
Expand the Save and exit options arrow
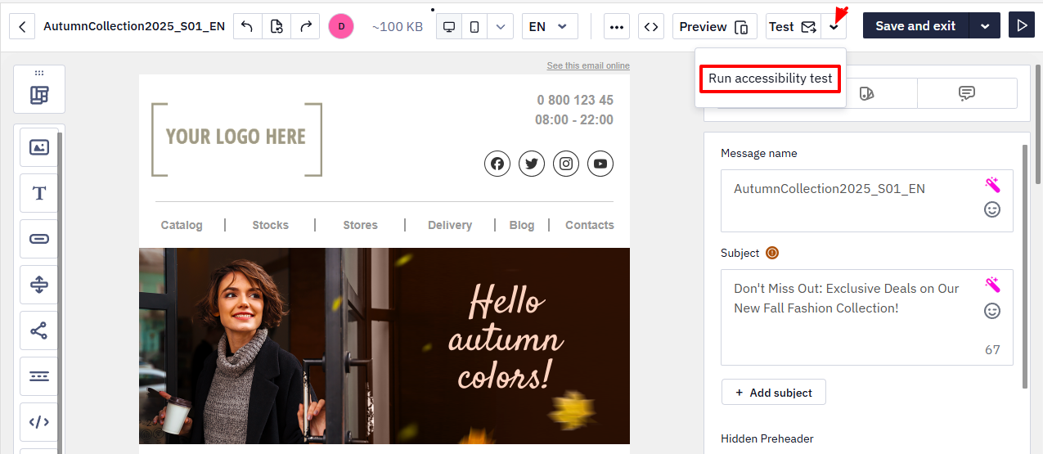click(985, 26)
